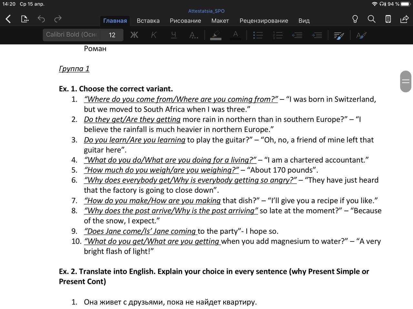Screen dimensions: 413x309
Task: Grab the vertical scroll handle
Action: (406, 81)
